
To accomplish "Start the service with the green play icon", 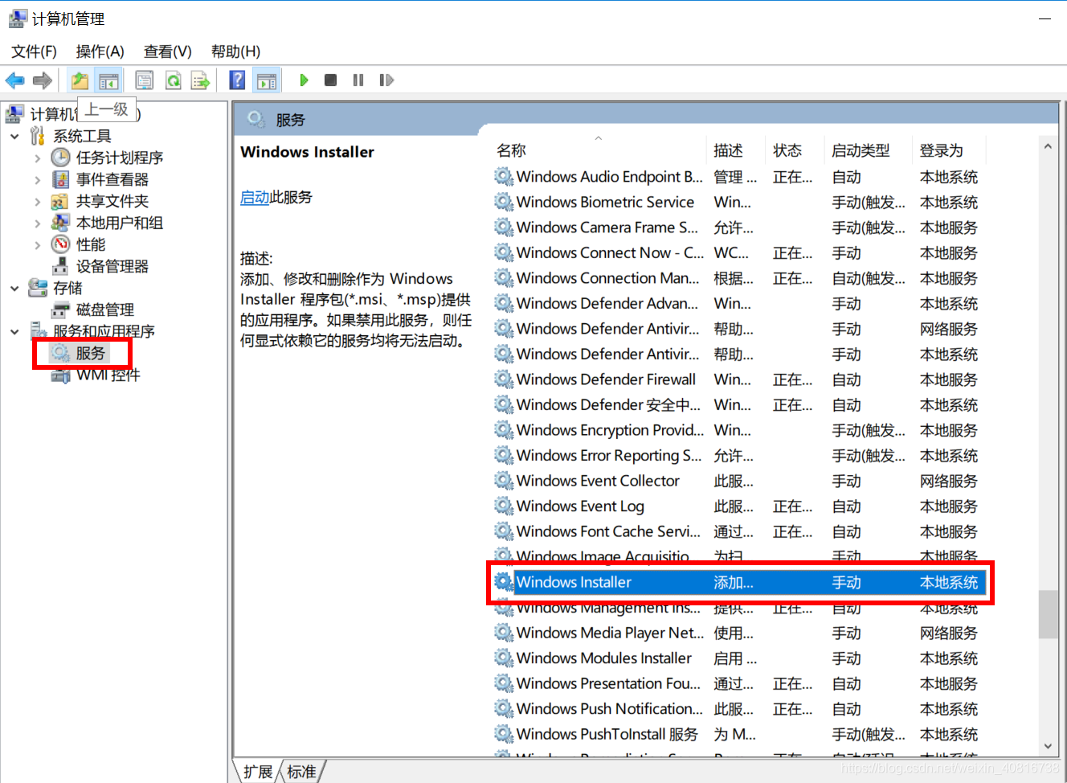I will click(x=304, y=80).
